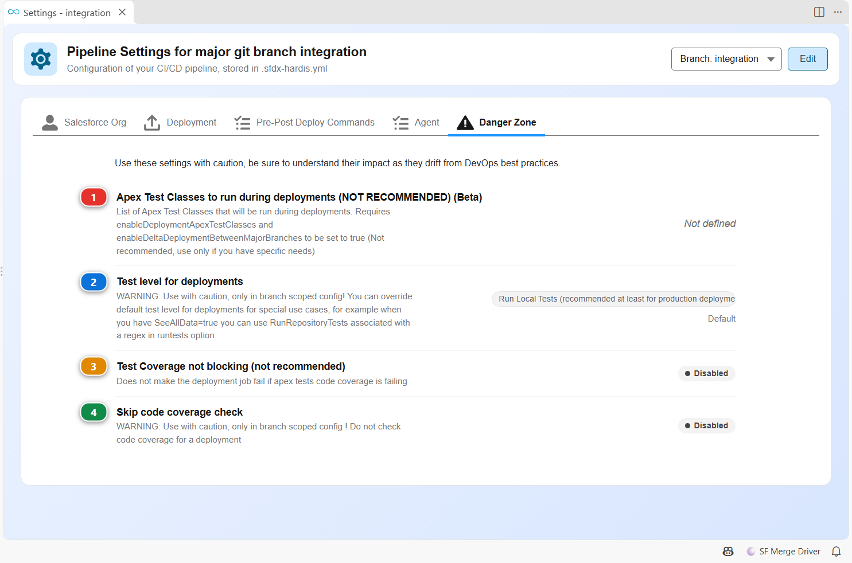Click the Danger Zone warning triangle icon
This screenshot has height=563, width=852.
(465, 123)
